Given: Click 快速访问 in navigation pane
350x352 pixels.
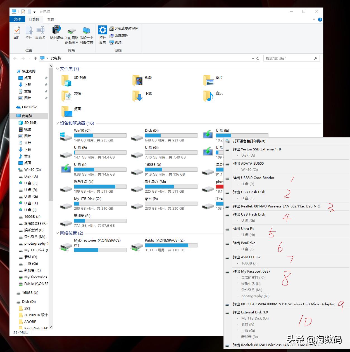Looking at the screenshot, I should tap(28, 71).
